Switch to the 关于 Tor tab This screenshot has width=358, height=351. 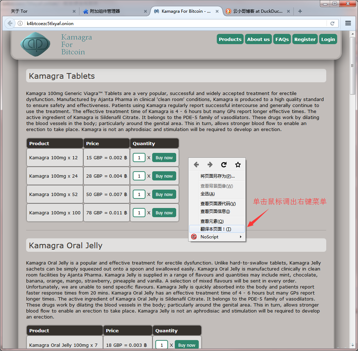pos(40,11)
